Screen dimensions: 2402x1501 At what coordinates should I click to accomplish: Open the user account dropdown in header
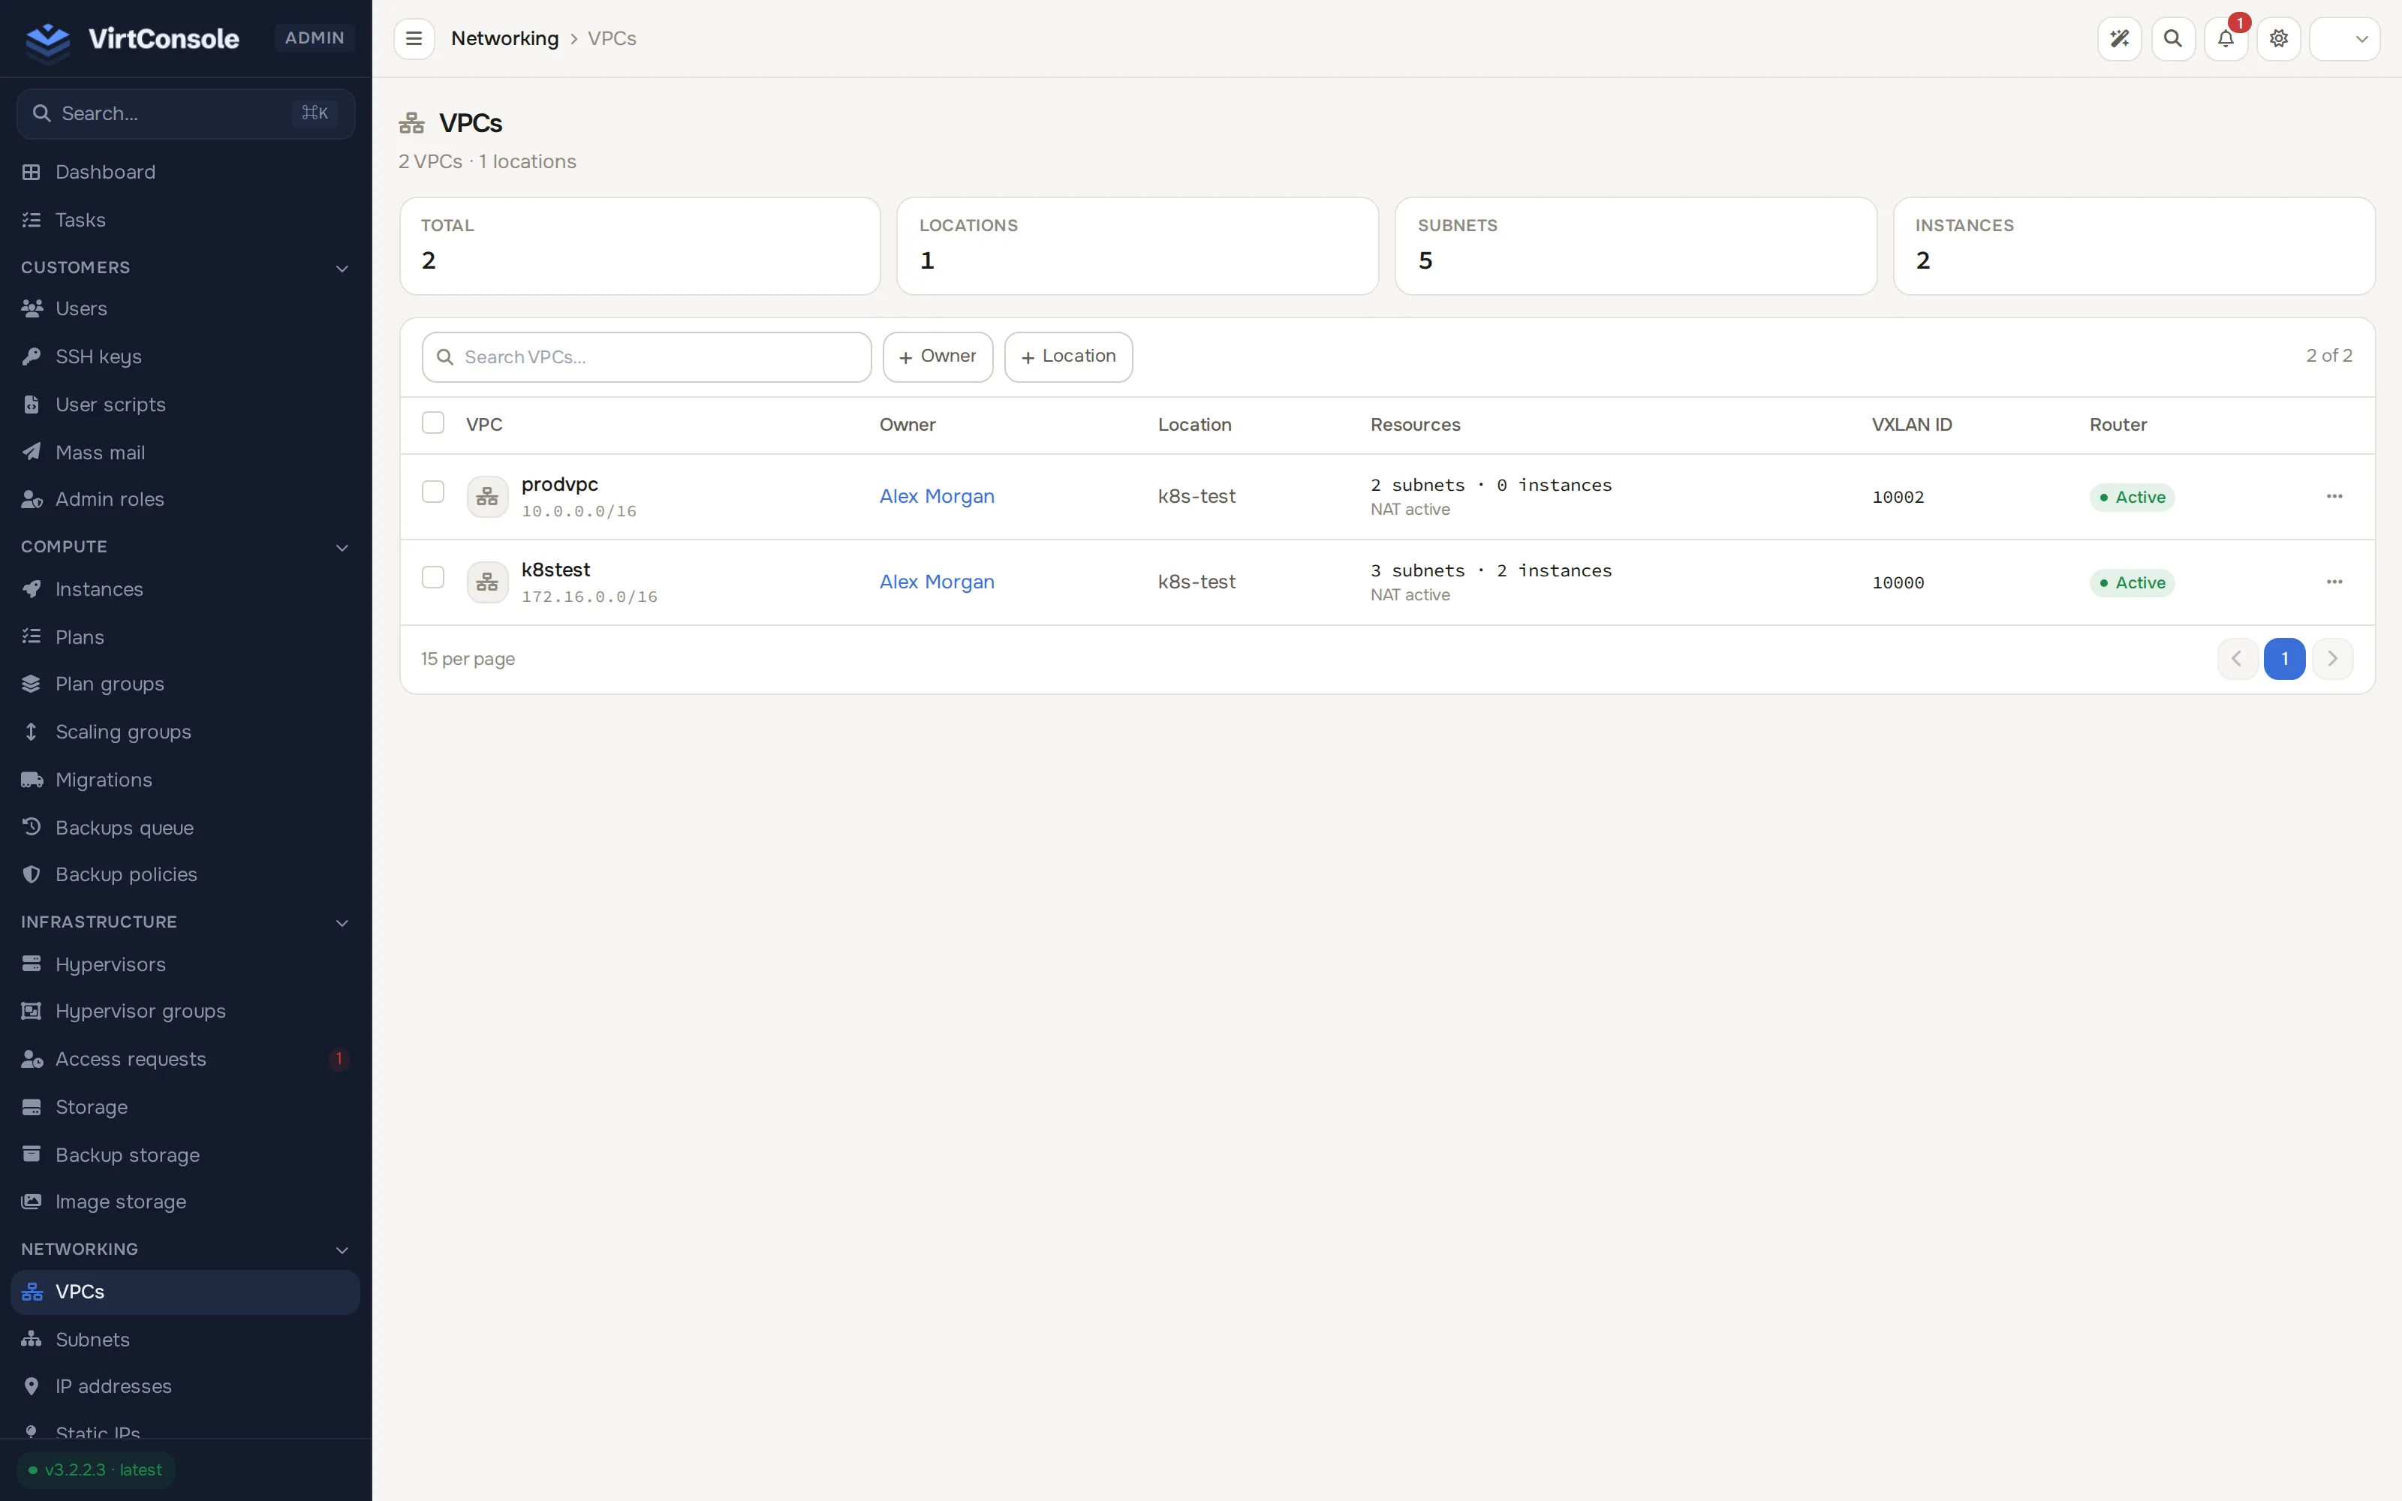tap(2344, 39)
